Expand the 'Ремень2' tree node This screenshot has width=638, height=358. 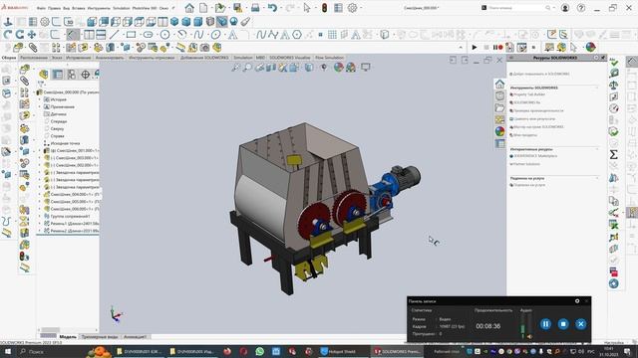(40, 231)
